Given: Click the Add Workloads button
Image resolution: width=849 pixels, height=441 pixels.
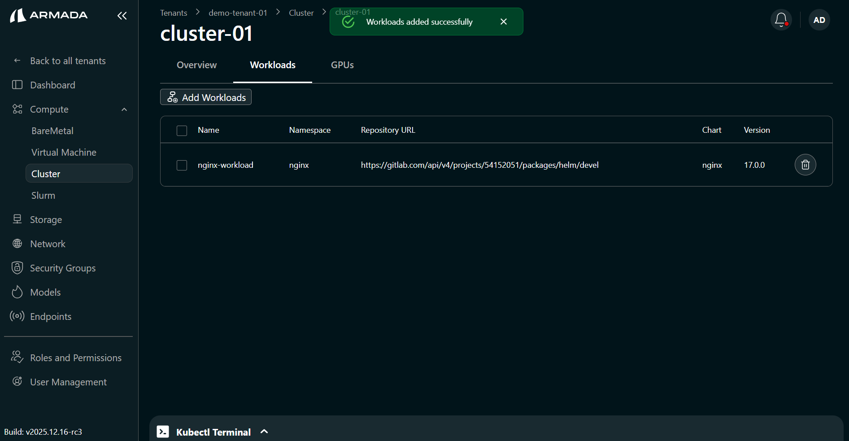Looking at the screenshot, I should coord(206,97).
